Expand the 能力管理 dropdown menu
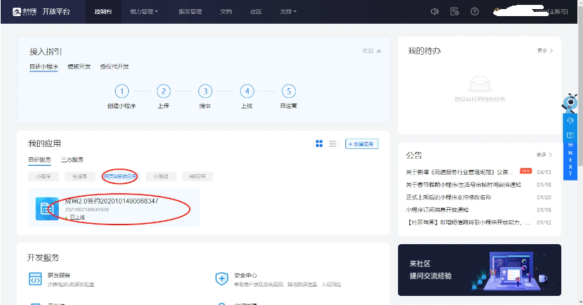This screenshot has height=305, width=583. 144,12
